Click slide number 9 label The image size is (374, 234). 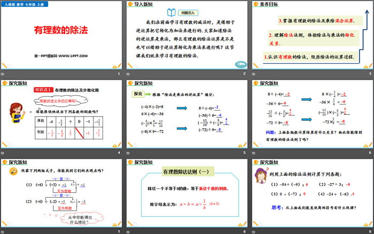(370, 232)
